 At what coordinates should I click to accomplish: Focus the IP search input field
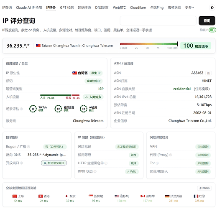pos(158,20)
